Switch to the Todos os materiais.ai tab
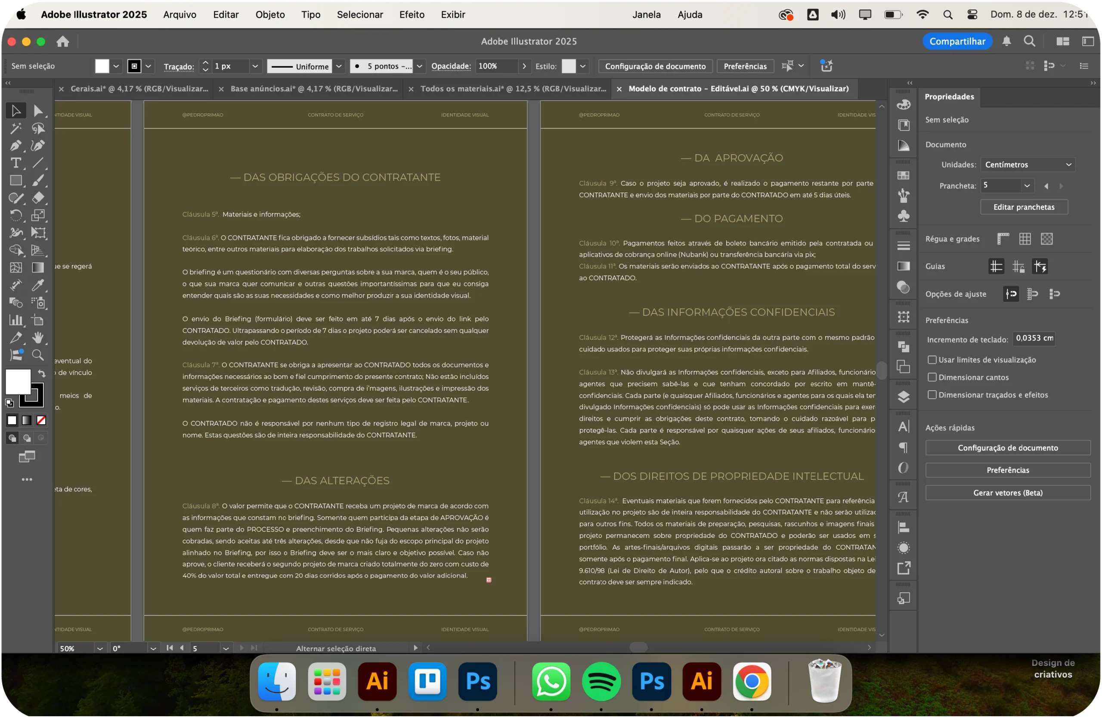Image resolution: width=1102 pixels, height=721 pixels. point(513,89)
